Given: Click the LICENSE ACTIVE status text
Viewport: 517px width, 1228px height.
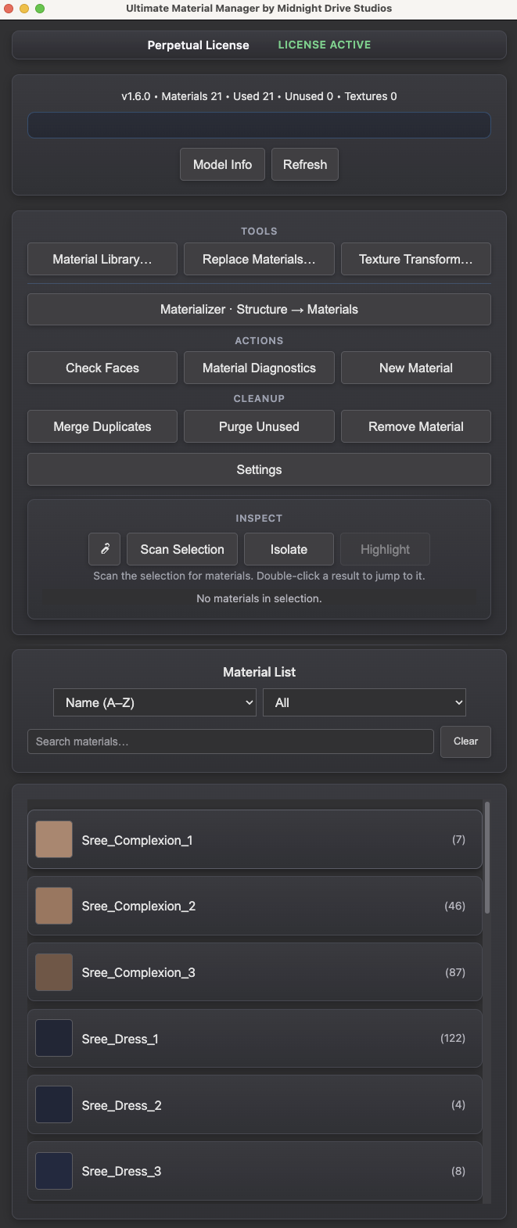Looking at the screenshot, I should (324, 45).
